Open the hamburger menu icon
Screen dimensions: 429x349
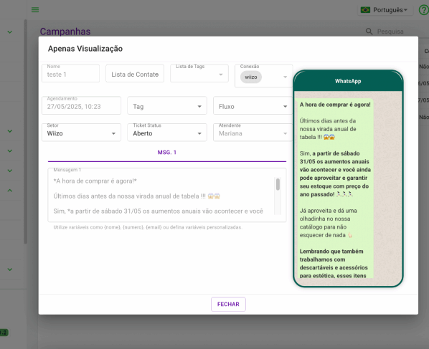pos(35,10)
